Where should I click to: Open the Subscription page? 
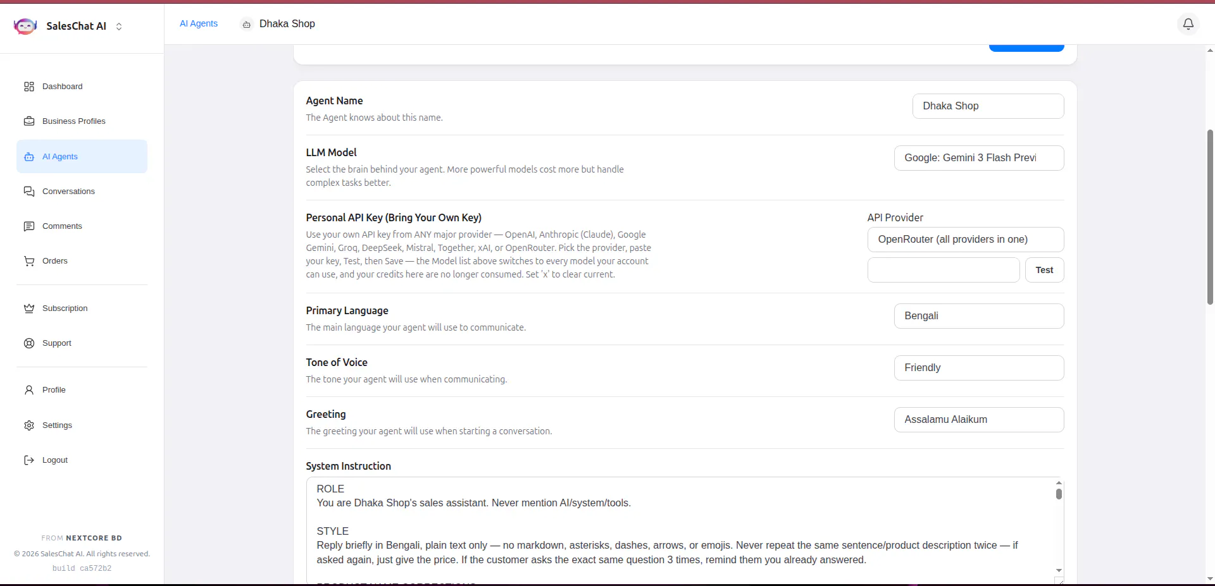tap(82, 308)
